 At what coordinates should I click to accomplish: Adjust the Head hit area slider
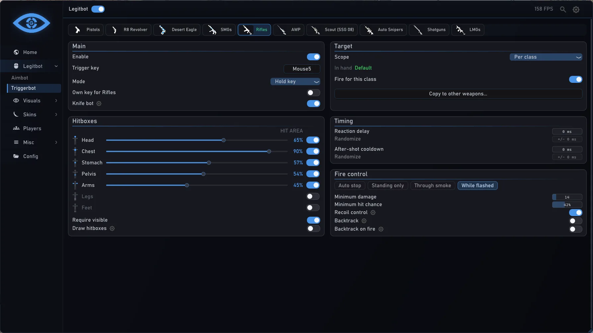click(x=197, y=140)
